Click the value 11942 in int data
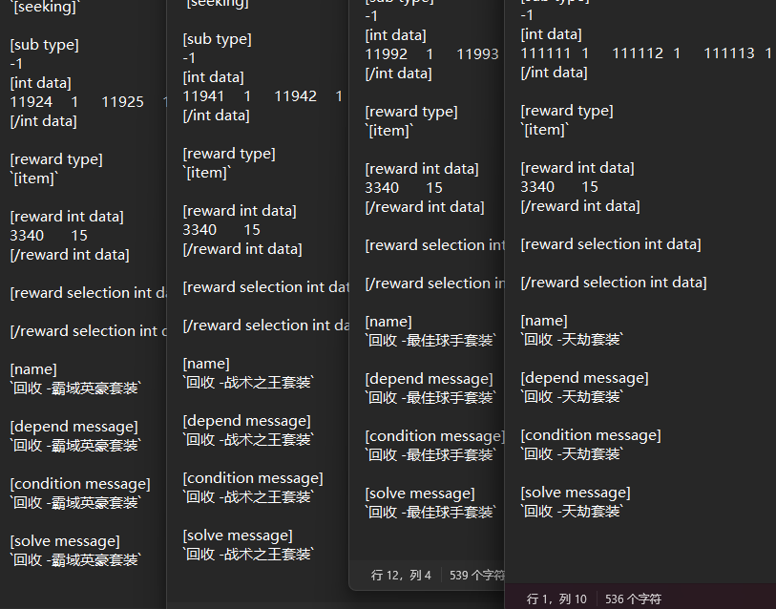The image size is (776, 609). (295, 96)
